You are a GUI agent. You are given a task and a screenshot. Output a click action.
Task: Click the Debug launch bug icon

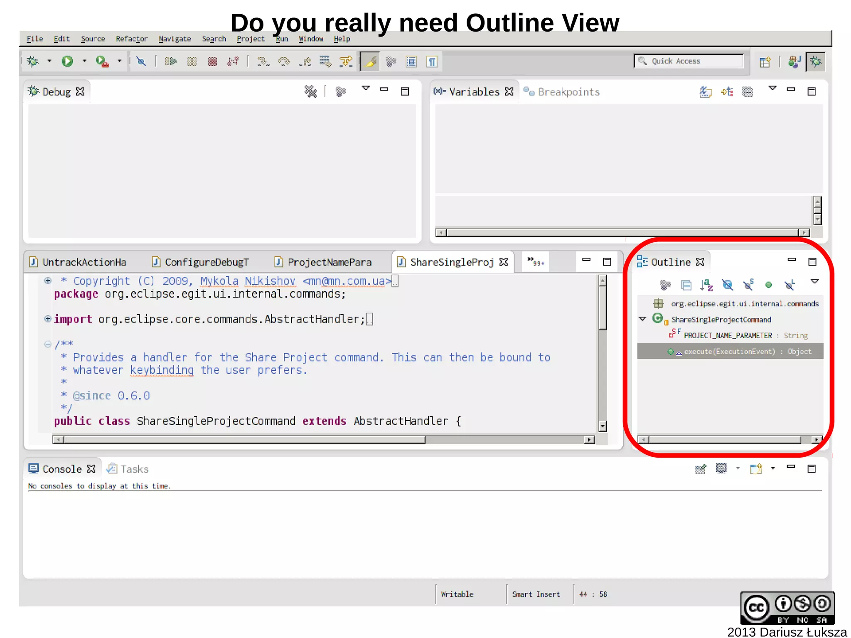click(33, 62)
